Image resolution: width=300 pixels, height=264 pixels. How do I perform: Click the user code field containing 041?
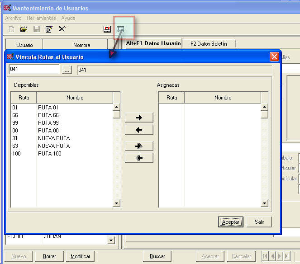click(34, 70)
